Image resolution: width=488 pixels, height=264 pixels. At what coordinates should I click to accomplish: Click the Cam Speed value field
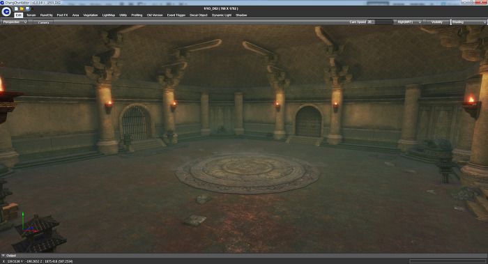coord(370,22)
